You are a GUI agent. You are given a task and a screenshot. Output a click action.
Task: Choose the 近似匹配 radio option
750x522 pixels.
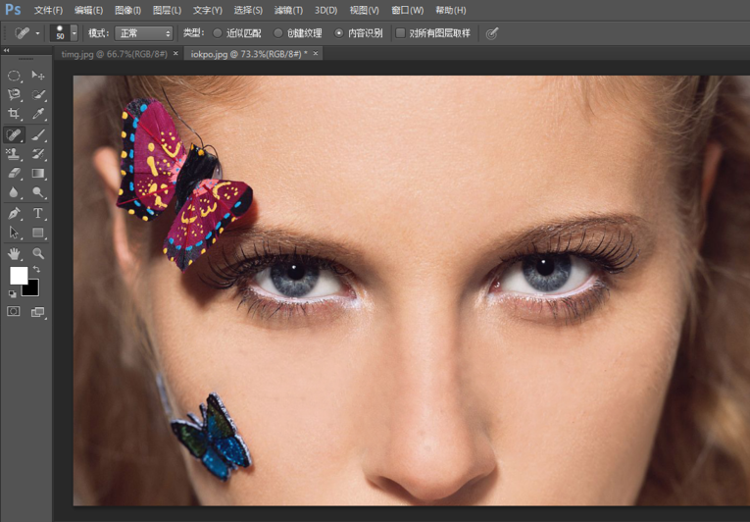pyautogui.click(x=218, y=33)
